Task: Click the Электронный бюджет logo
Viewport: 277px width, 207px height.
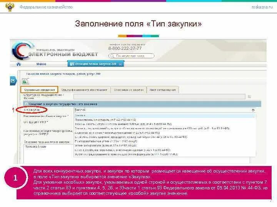Action: (x=55, y=51)
